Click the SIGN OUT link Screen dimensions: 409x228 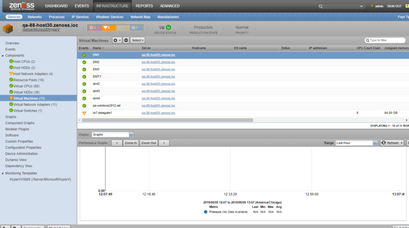tap(394, 6)
